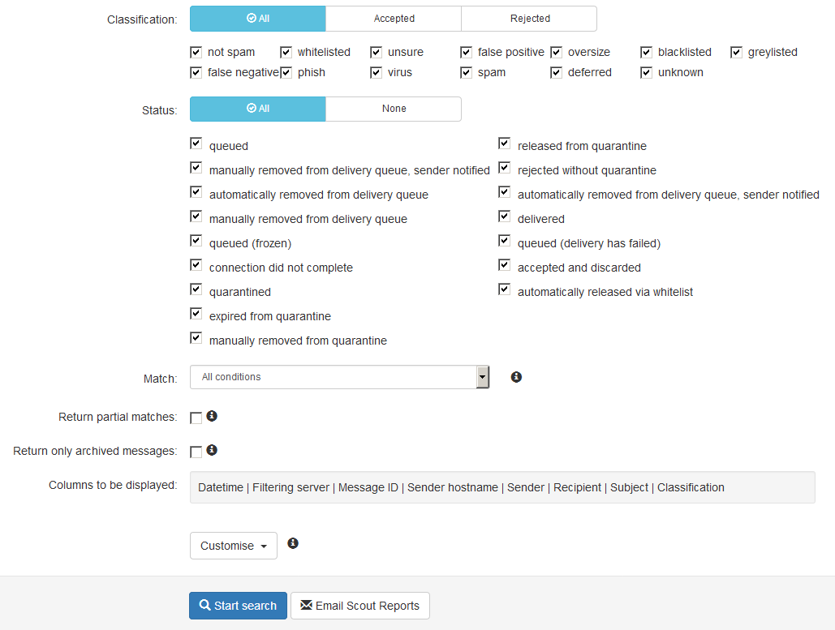
Task: Switch to the Accepted classification tab
Action: pos(393,18)
